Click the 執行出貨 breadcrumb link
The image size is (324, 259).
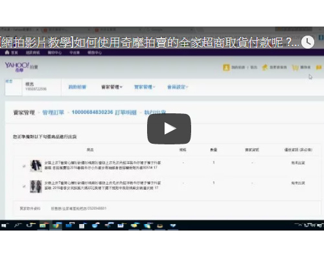tap(155, 113)
